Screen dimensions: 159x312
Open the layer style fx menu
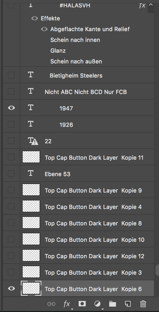point(67,304)
